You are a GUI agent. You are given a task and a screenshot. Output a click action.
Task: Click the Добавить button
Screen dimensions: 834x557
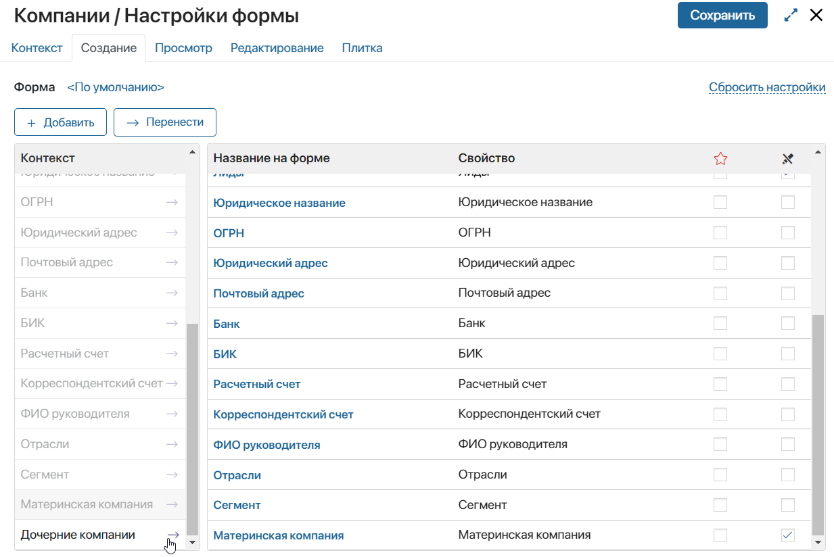[x=60, y=122]
